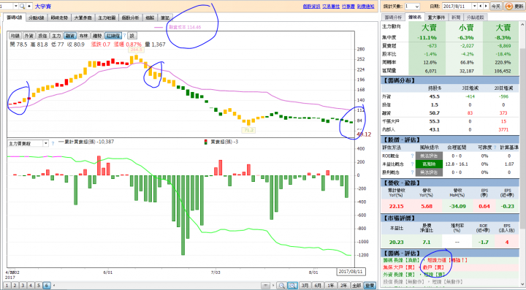The width and height of the screenshot is (526, 290).
Task: Switch to the 分點追蹤 tab
Action: (475, 18)
